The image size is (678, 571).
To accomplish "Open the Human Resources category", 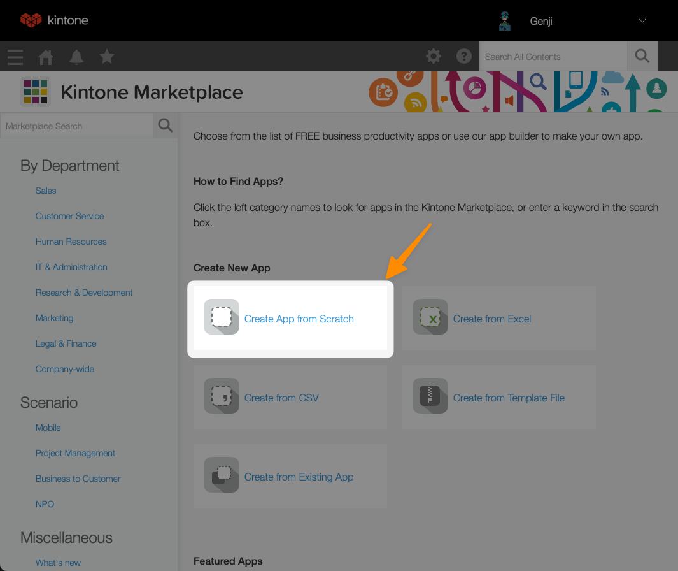I will (71, 242).
